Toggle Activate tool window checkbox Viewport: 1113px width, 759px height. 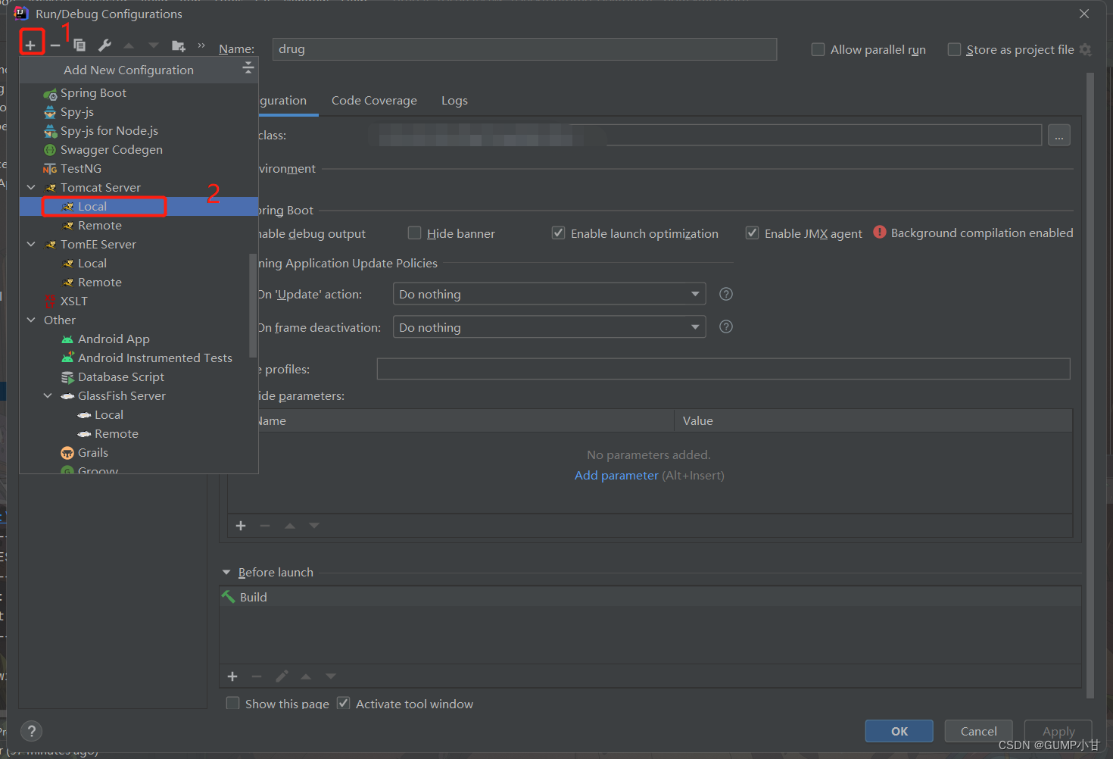(344, 703)
